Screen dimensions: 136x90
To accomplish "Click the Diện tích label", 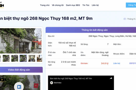I will click(x=50, y=44).
